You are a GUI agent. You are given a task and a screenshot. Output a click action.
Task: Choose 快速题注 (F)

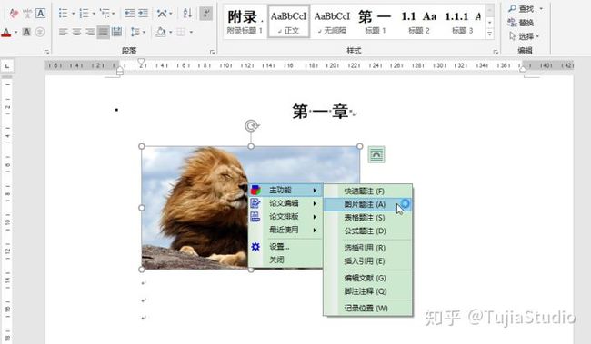click(367, 192)
